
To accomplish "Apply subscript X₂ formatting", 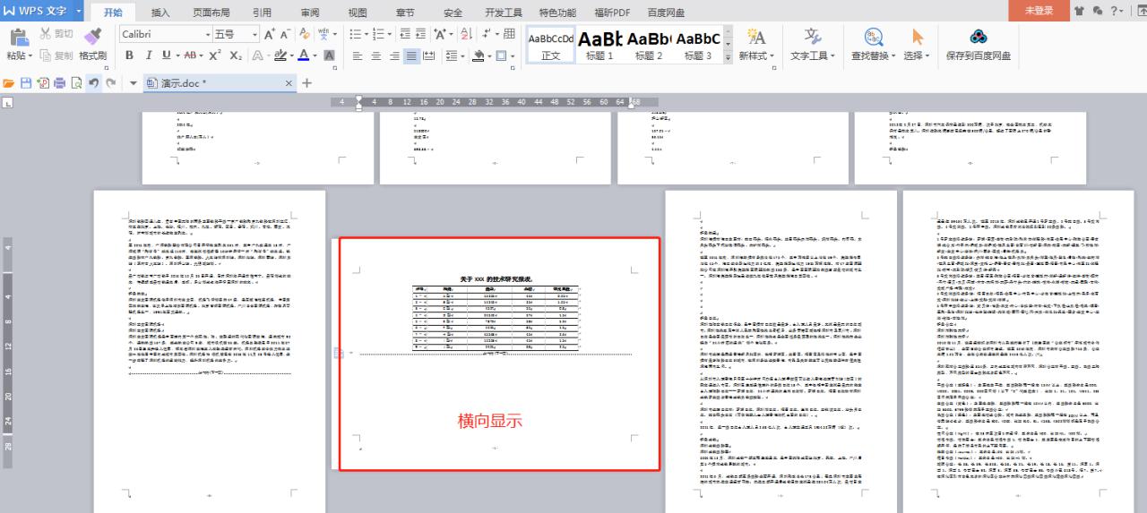I will click(x=236, y=56).
